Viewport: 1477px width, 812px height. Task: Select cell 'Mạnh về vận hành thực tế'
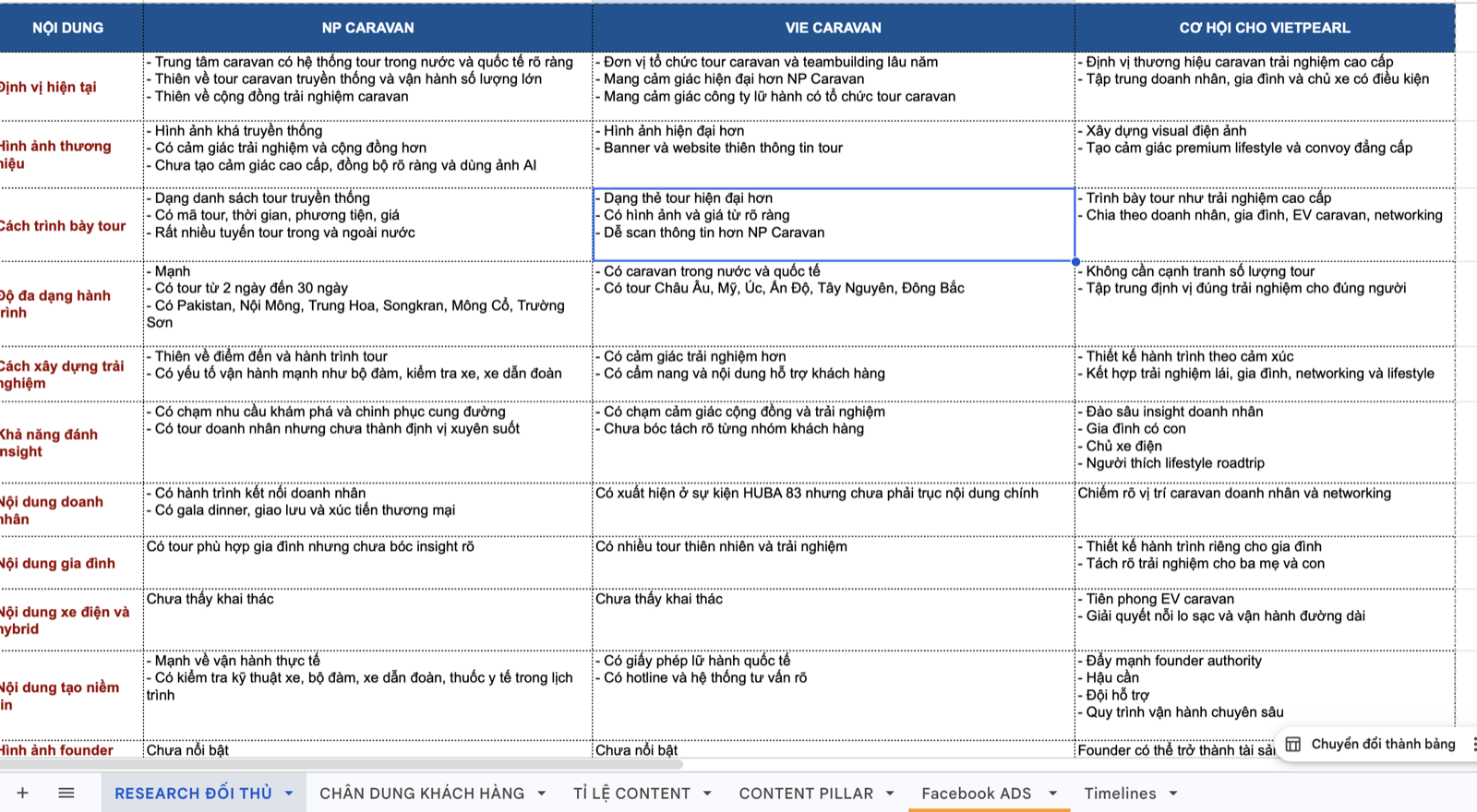pyautogui.click(x=367, y=696)
